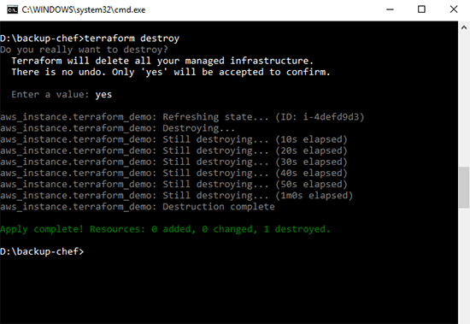
Task: Close the cmd.exe window
Action: pyautogui.click(x=454, y=9)
